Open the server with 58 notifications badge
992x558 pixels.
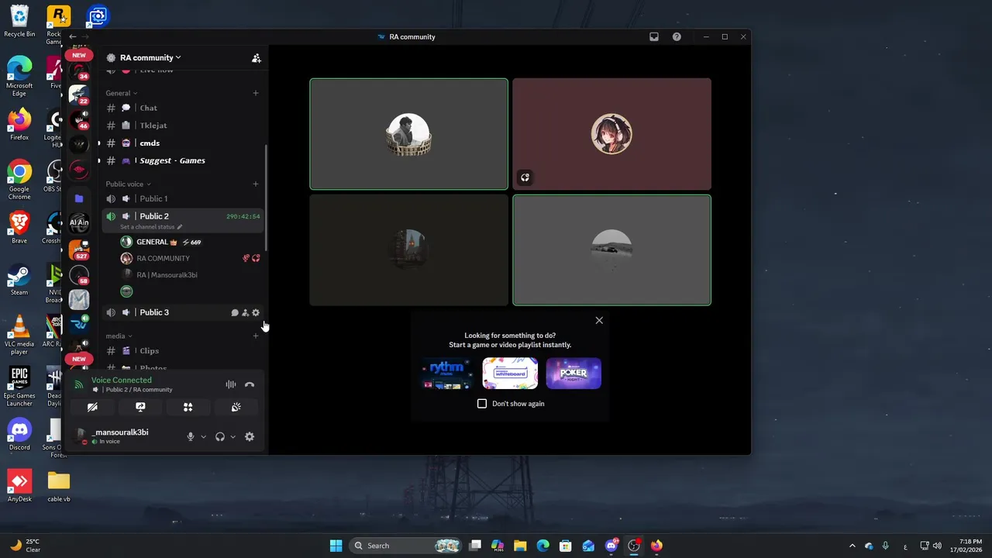pos(79,275)
